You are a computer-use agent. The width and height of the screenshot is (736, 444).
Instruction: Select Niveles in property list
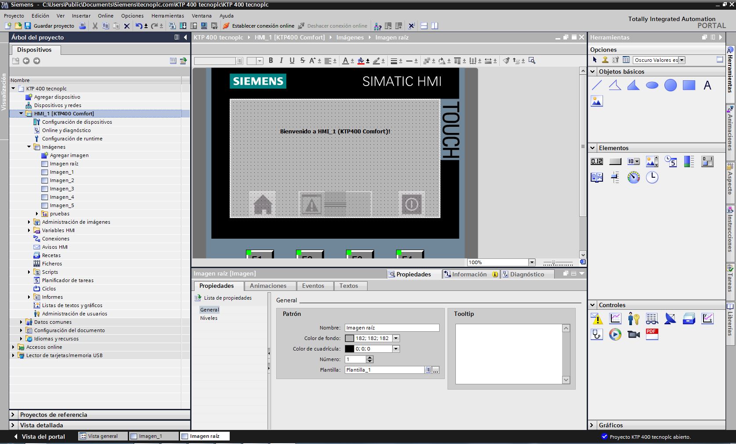209,318
